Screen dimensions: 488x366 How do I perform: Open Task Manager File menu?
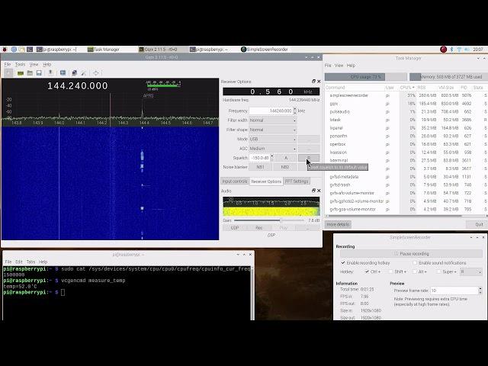point(328,66)
